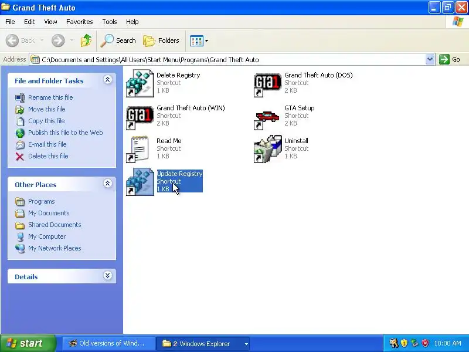Click the red X delete icon
This screenshot has width=469, height=352.
click(x=20, y=157)
